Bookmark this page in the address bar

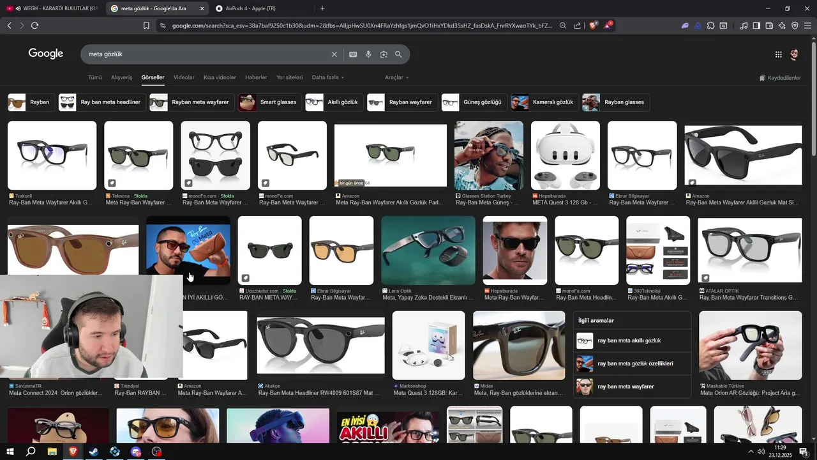146,26
